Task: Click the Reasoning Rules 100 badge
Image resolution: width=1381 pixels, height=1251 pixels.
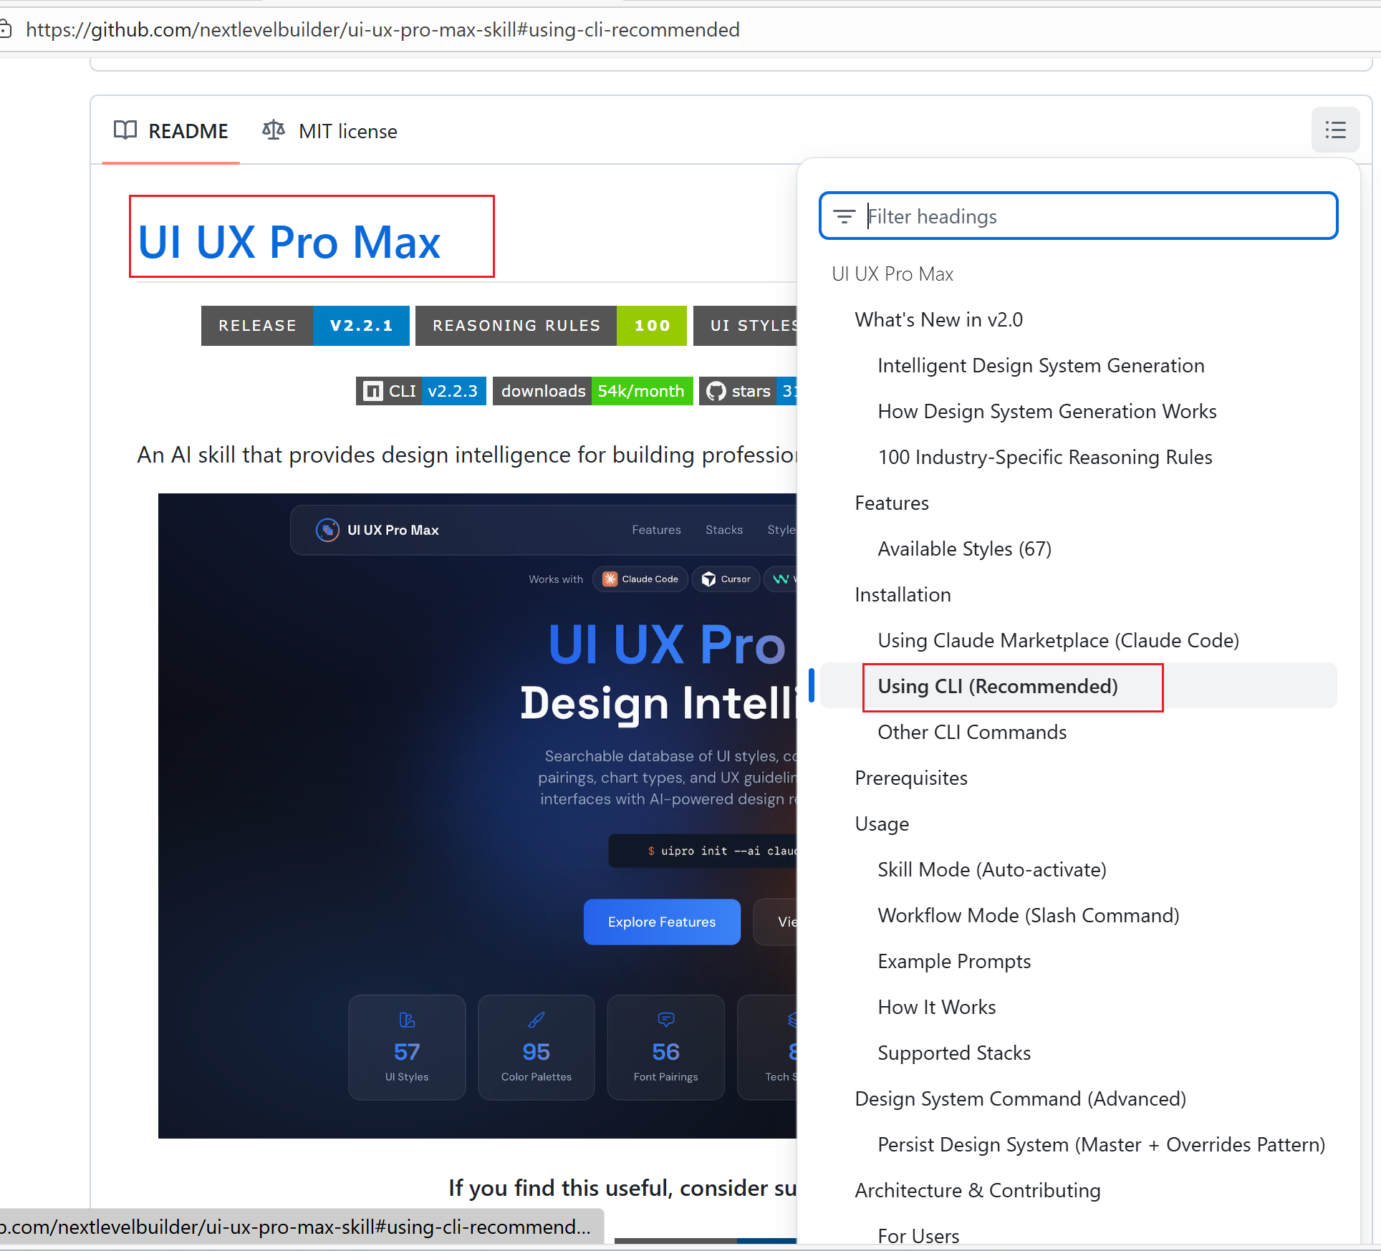Action: pos(551,326)
